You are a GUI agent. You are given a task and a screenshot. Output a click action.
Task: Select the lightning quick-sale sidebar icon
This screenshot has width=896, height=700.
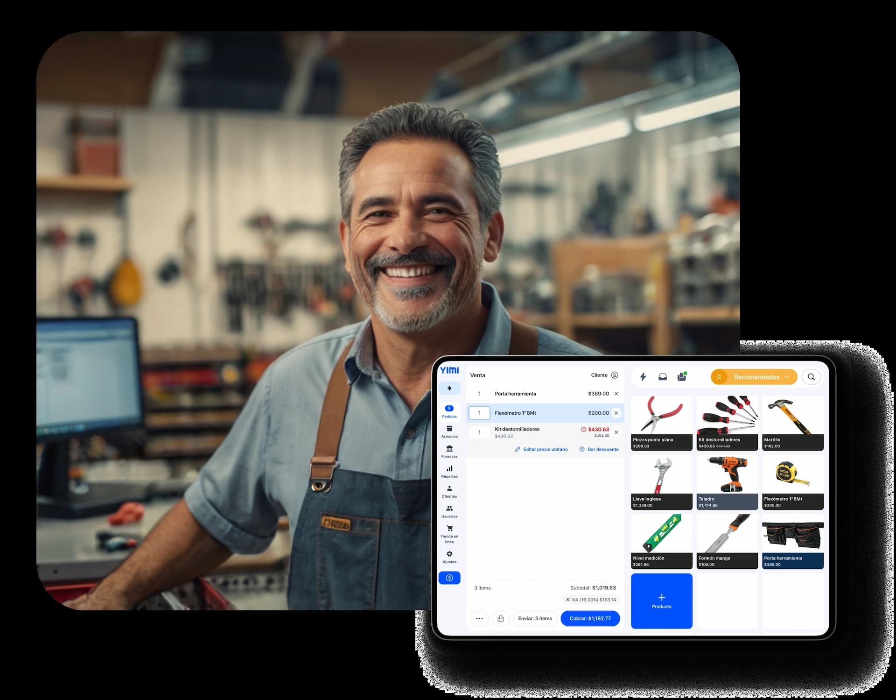(x=449, y=388)
